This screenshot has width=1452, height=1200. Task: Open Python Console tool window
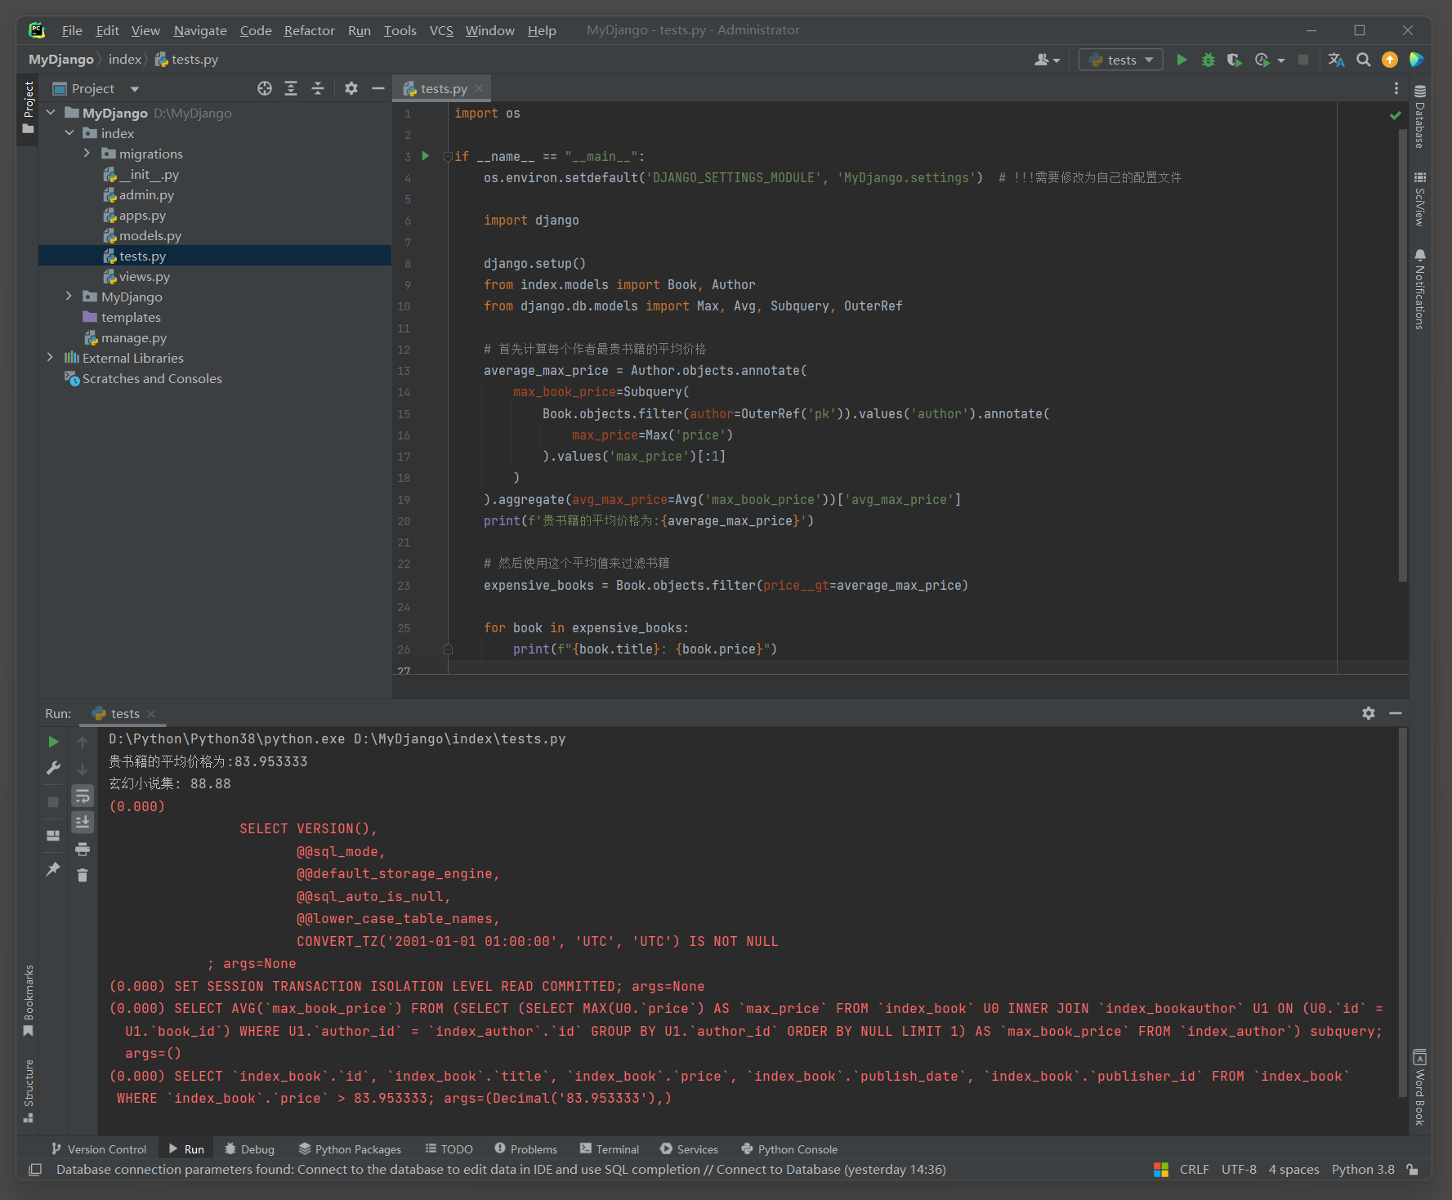point(789,1149)
